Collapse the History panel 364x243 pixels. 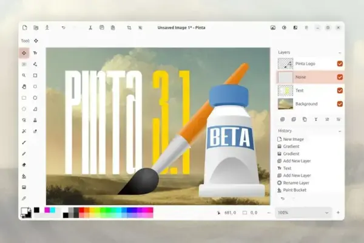pos(340,131)
